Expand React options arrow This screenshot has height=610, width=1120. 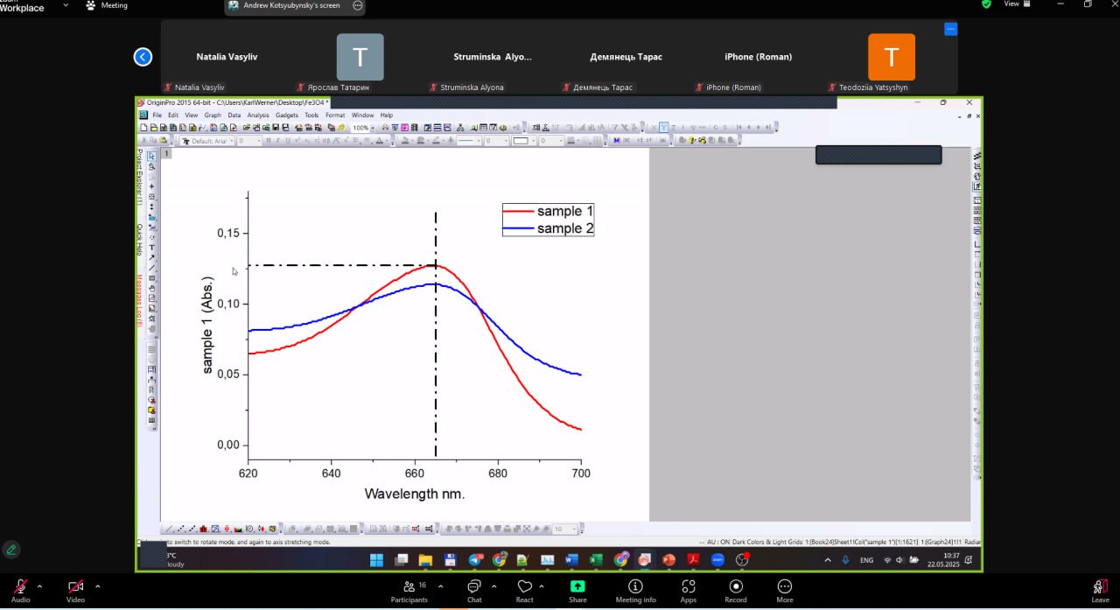[x=542, y=586]
